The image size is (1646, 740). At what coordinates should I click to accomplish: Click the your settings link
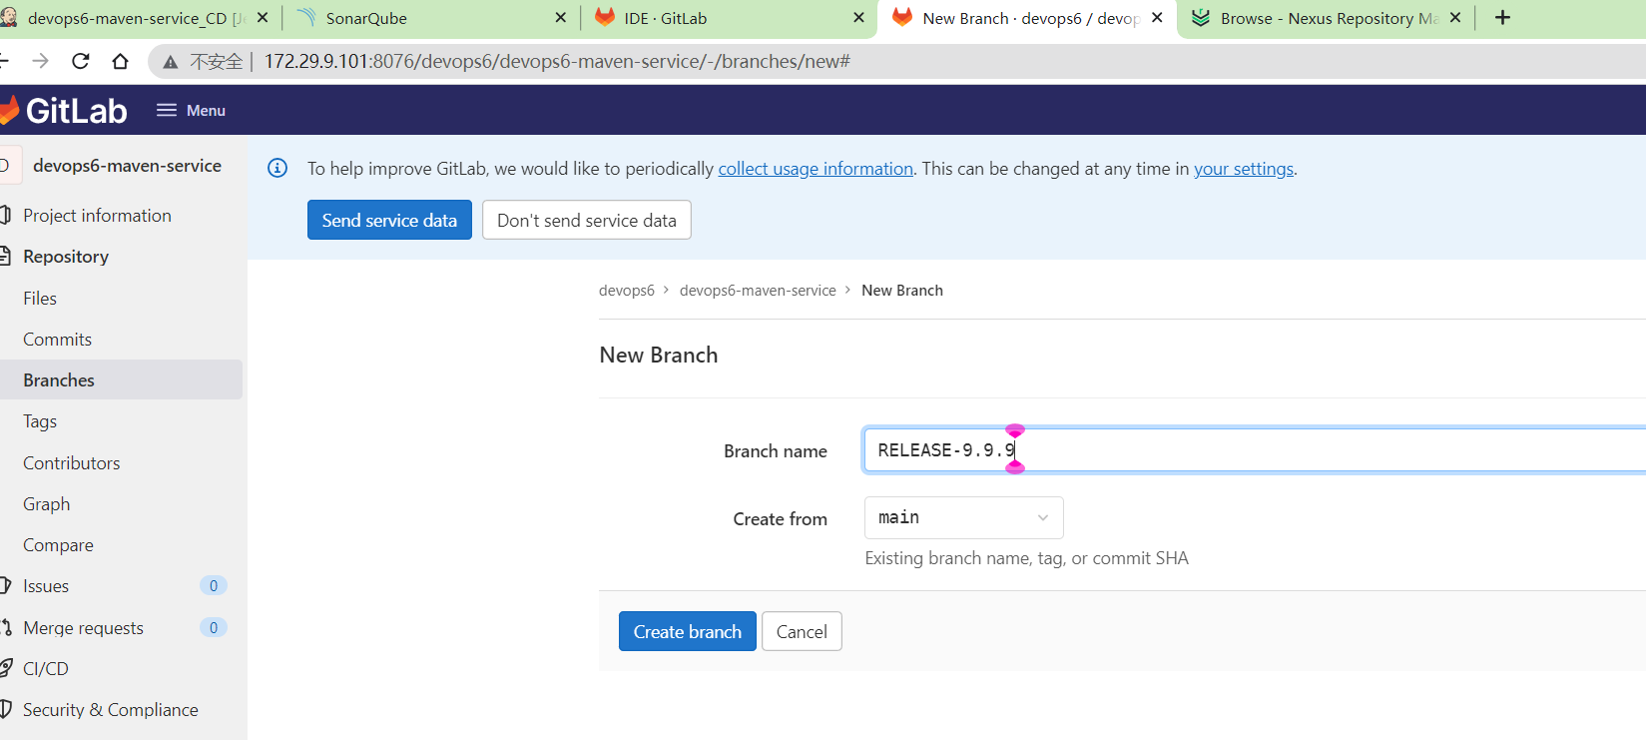pyautogui.click(x=1244, y=169)
